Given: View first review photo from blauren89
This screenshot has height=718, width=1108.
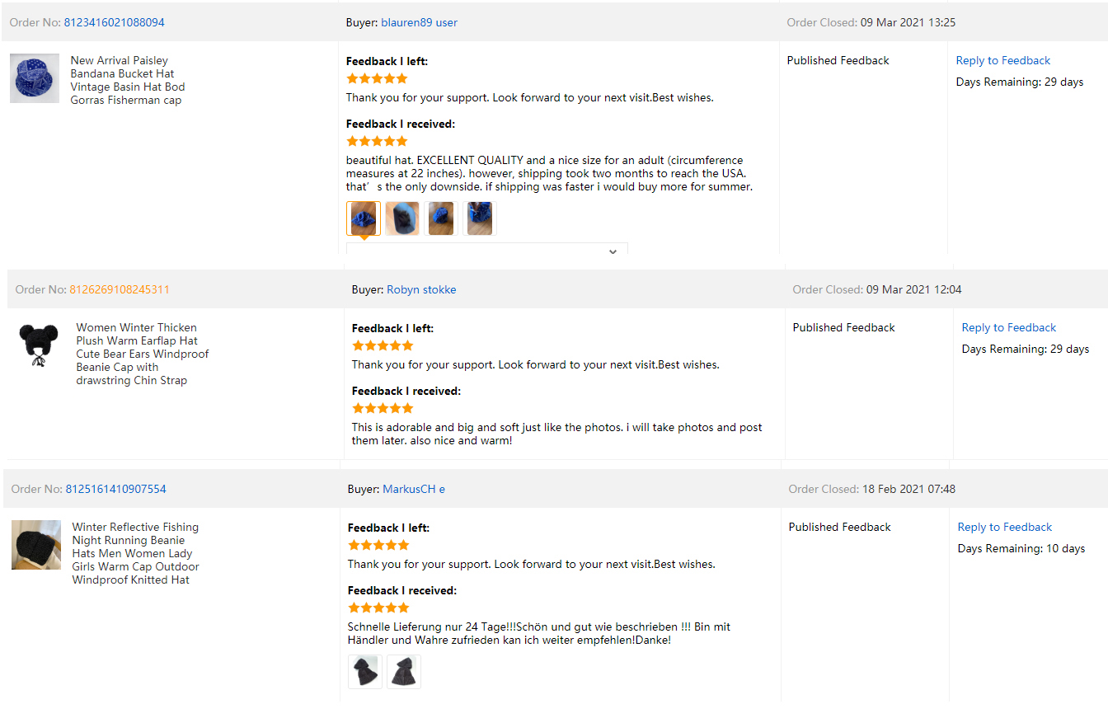Looking at the screenshot, I should [364, 218].
